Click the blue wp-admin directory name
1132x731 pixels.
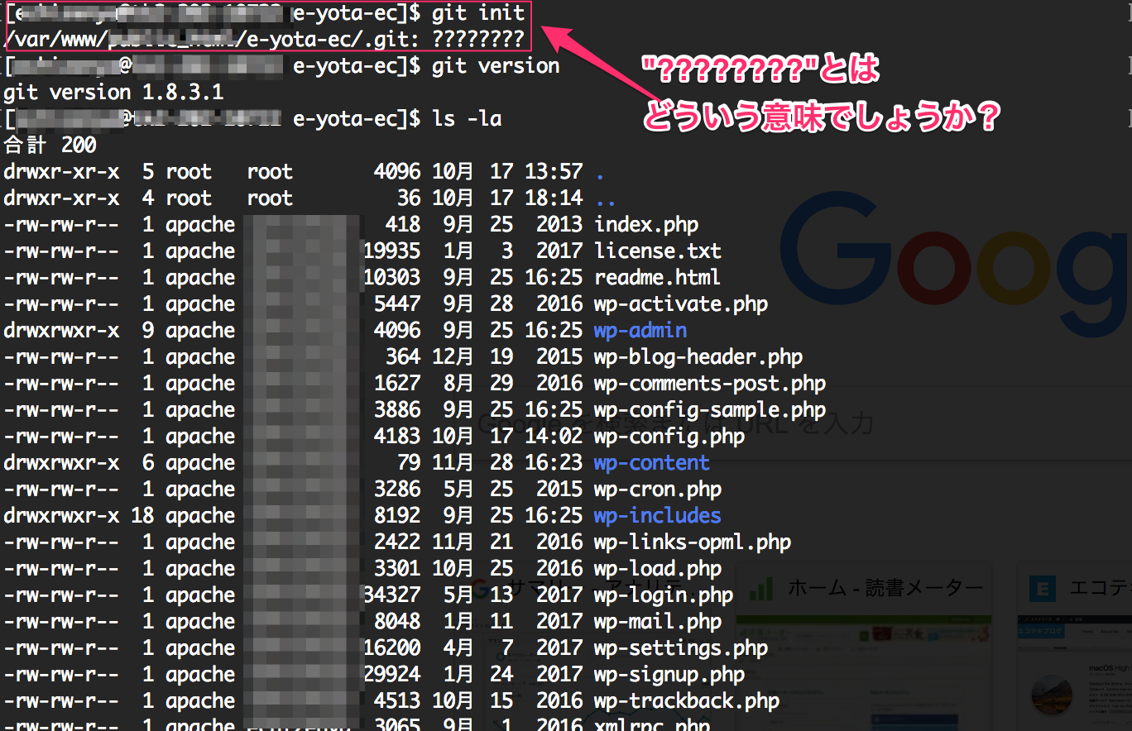[640, 331]
